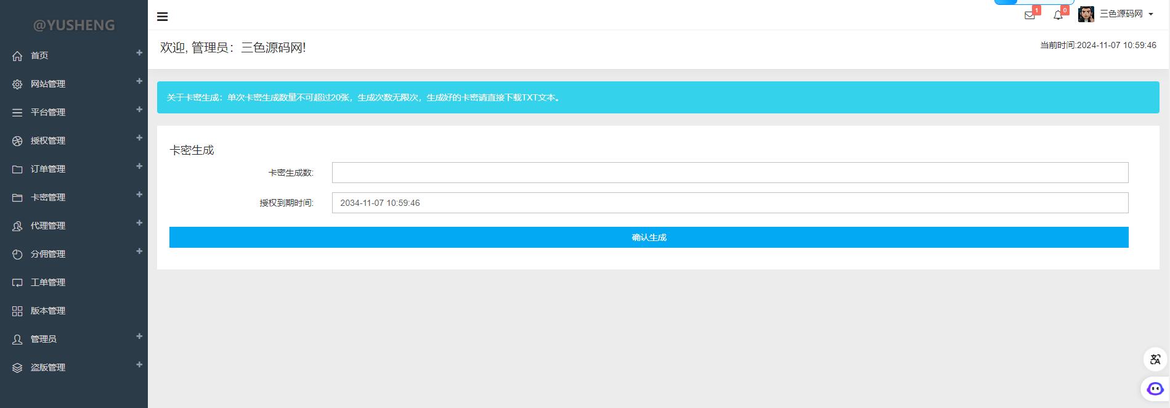Image resolution: width=1170 pixels, height=408 pixels.
Task: Open the mail envelope notification icon
Action: click(x=1029, y=15)
